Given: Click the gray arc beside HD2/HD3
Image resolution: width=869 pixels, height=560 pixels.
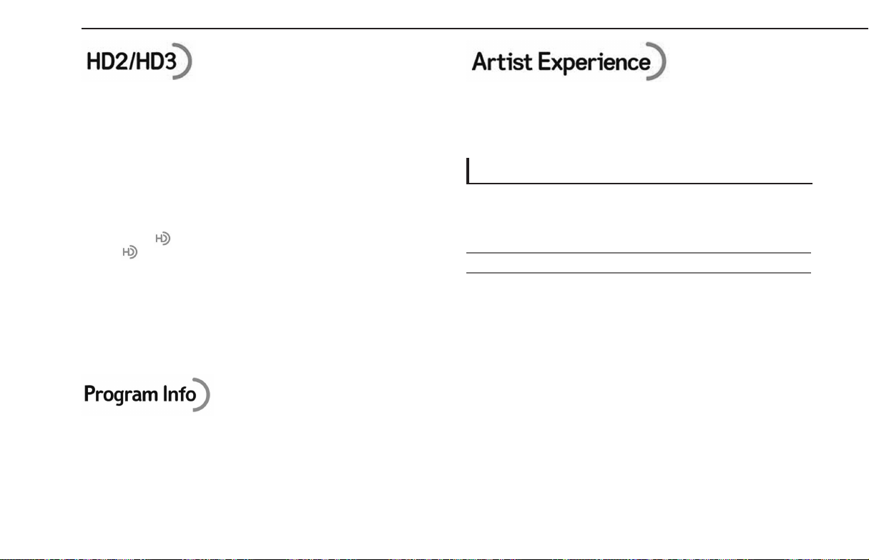Looking at the screenshot, I should (183, 62).
